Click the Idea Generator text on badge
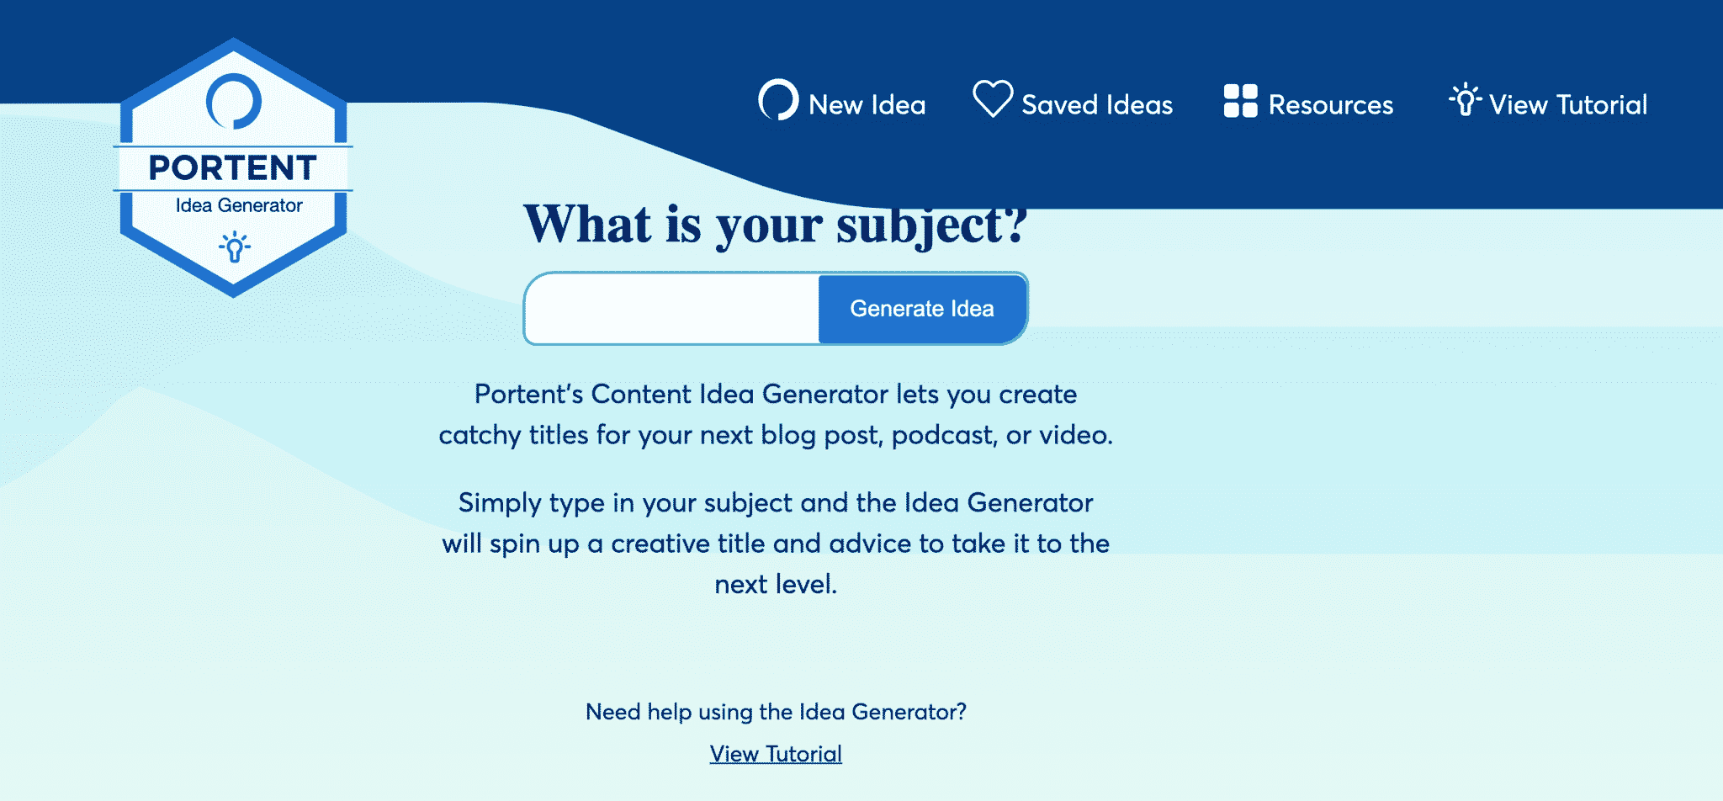This screenshot has width=1723, height=801. [239, 205]
